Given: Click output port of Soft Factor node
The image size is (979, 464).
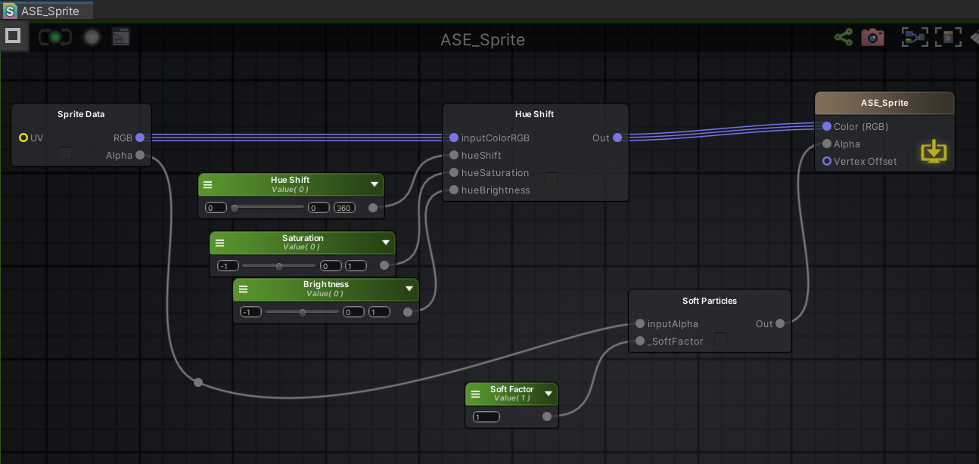Looking at the screenshot, I should 547,416.
